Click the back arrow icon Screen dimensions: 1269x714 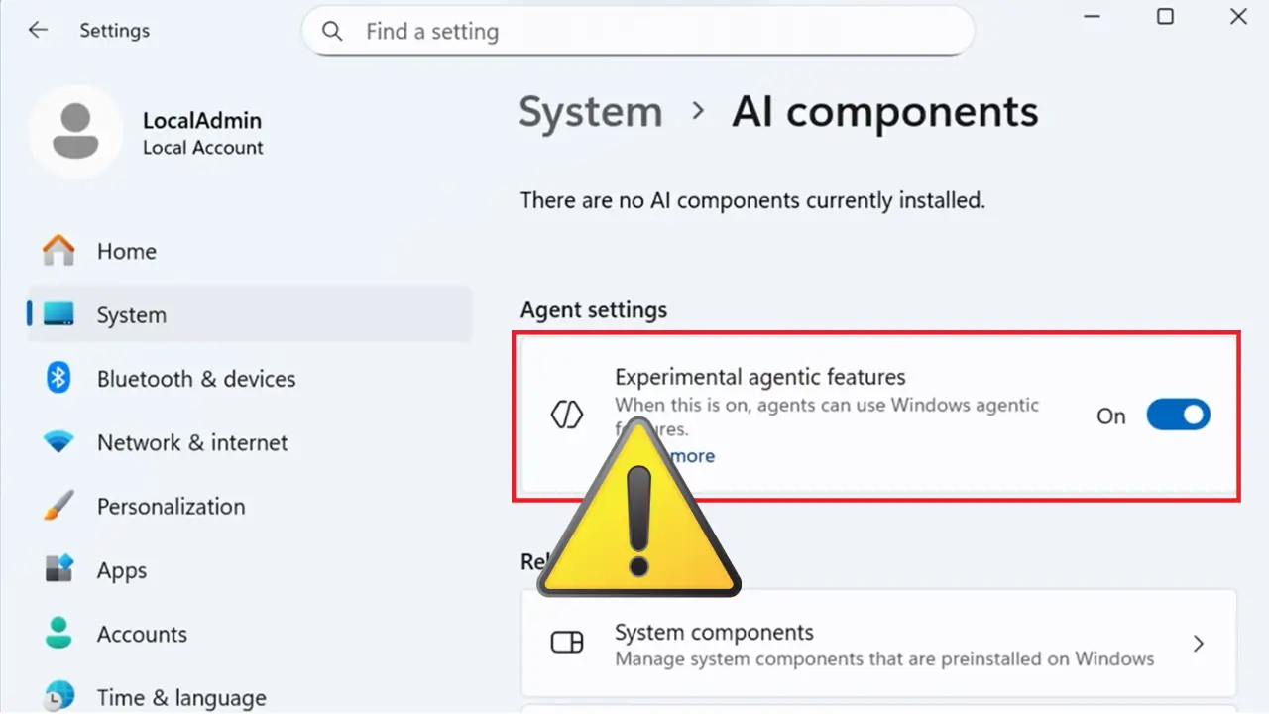pos(38,31)
